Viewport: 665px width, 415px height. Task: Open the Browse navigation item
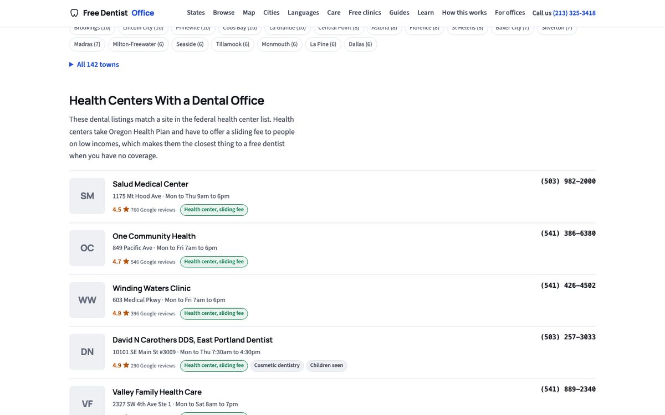pyautogui.click(x=224, y=13)
